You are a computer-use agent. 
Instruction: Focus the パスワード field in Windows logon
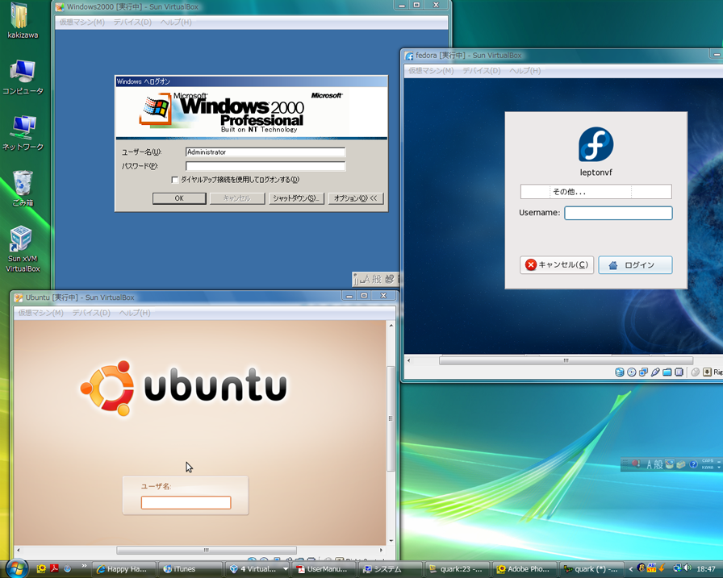pyautogui.click(x=265, y=166)
